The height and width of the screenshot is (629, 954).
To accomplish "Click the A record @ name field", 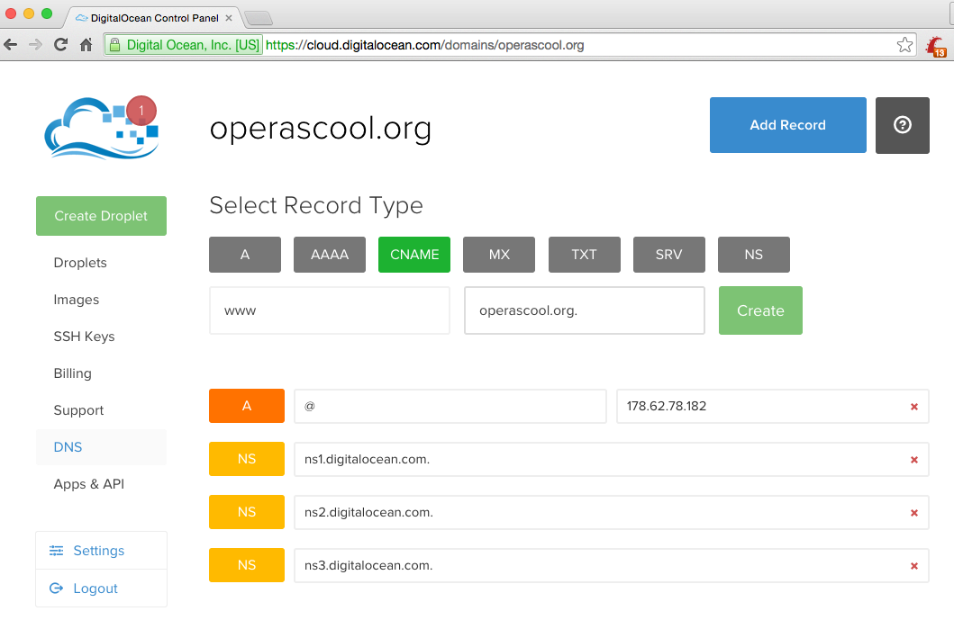I will (x=450, y=406).
